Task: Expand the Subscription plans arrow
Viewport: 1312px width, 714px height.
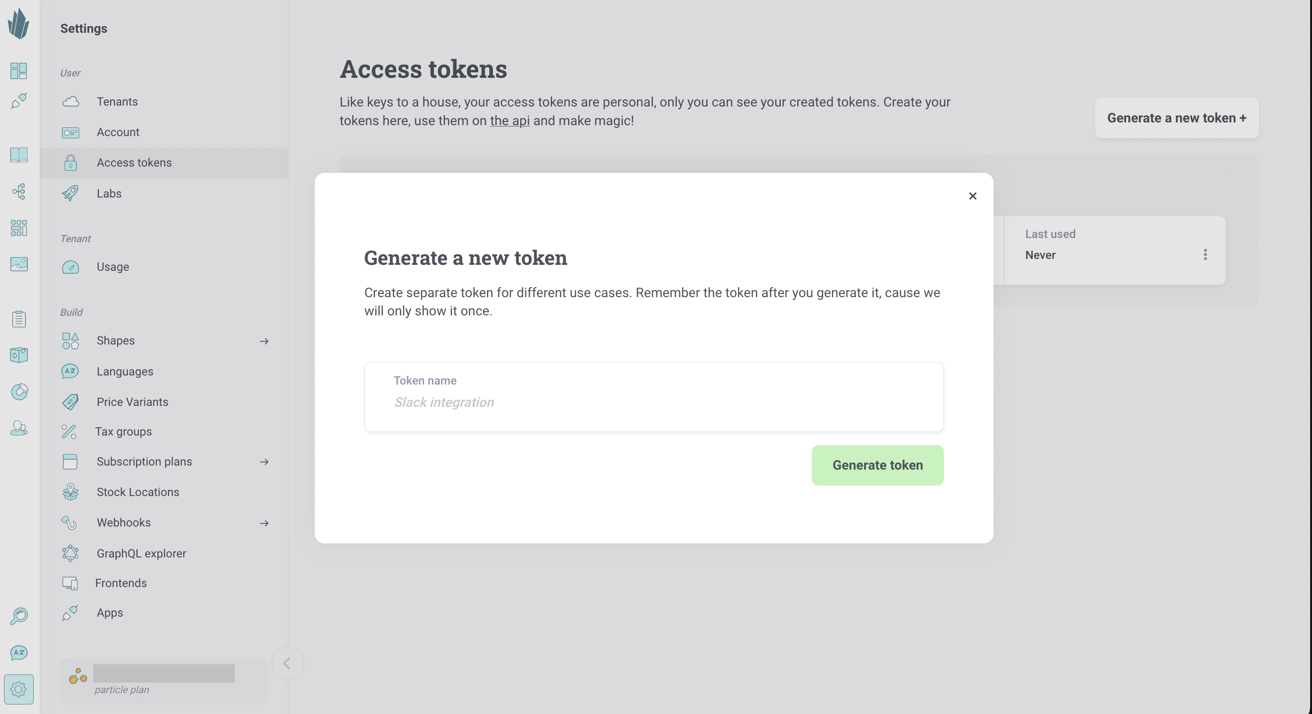Action: point(264,462)
